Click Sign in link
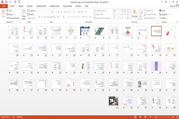 point(172,6)
